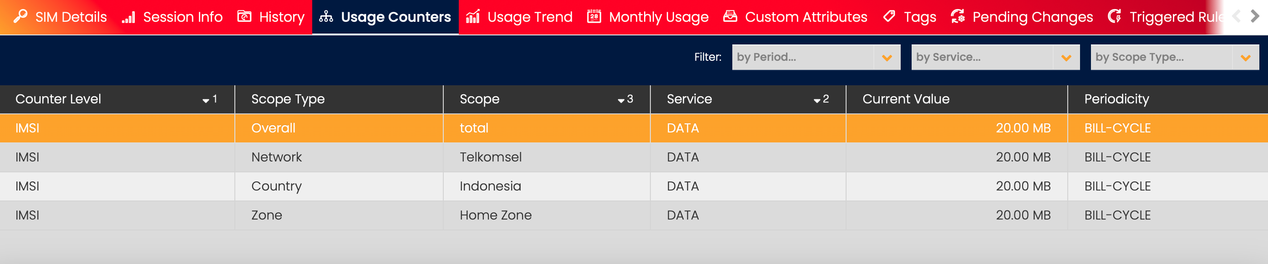Sort by the Service column header
Viewport: 1268px width, 264px height.
coord(689,99)
